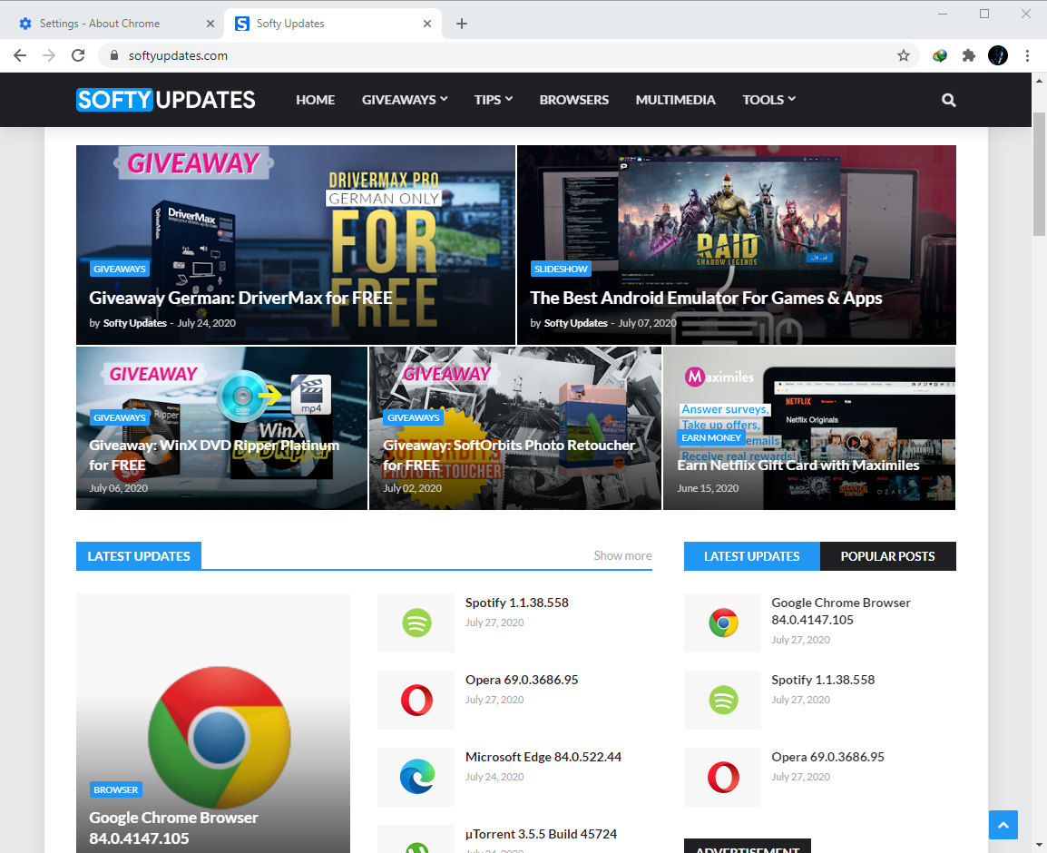The image size is (1047, 853).
Task: Click the browser forward arrow
Action: [x=49, y=55]
